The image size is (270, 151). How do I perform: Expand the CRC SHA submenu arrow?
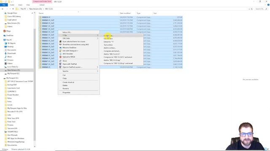click(x=97, y=38)
